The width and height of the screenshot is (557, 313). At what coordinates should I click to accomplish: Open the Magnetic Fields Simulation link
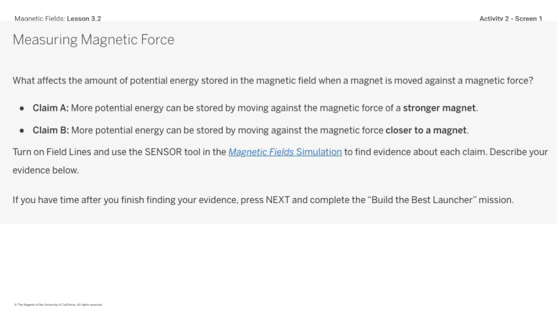click(285, 152)
